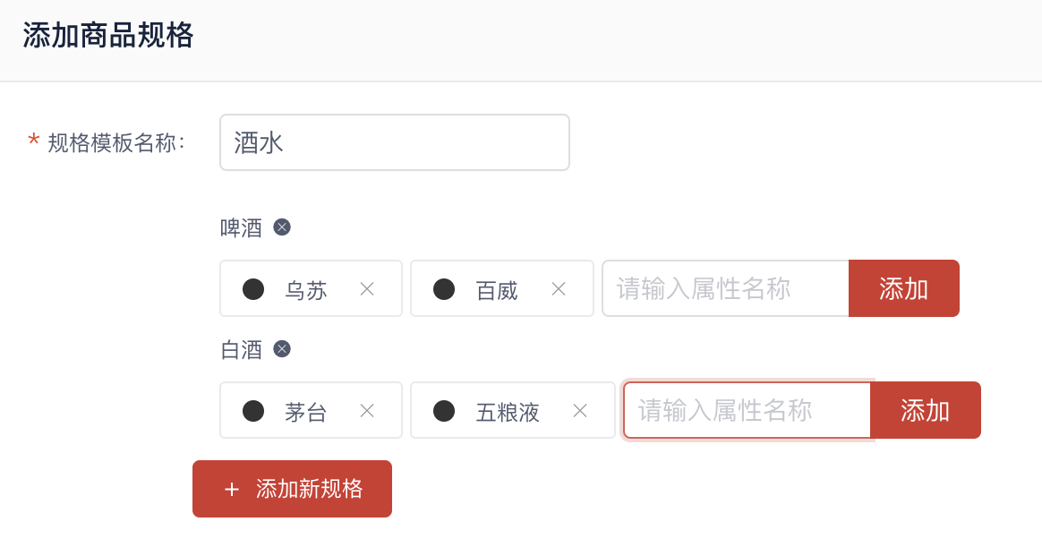Click the black dot on 茅台 tag

pos(253,411)
